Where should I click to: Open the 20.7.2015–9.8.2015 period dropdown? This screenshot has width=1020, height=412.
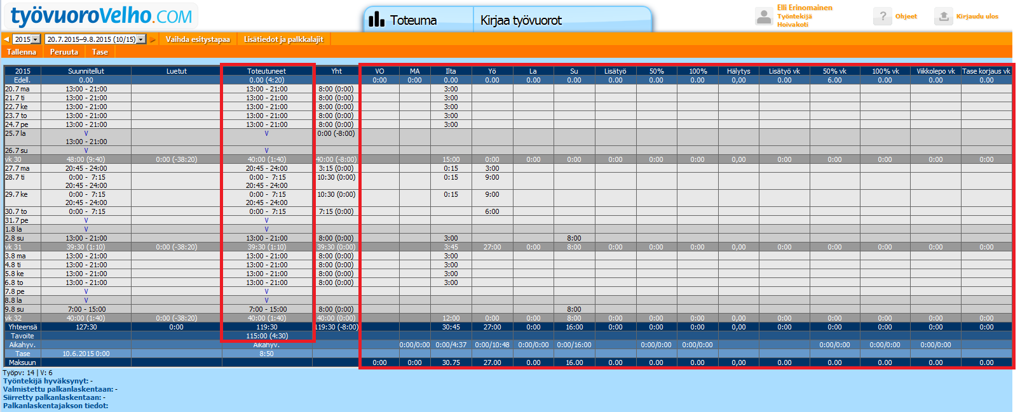pyautogui.click(x=95, y=39)
